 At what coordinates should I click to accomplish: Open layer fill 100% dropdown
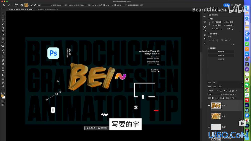point(236,98)
